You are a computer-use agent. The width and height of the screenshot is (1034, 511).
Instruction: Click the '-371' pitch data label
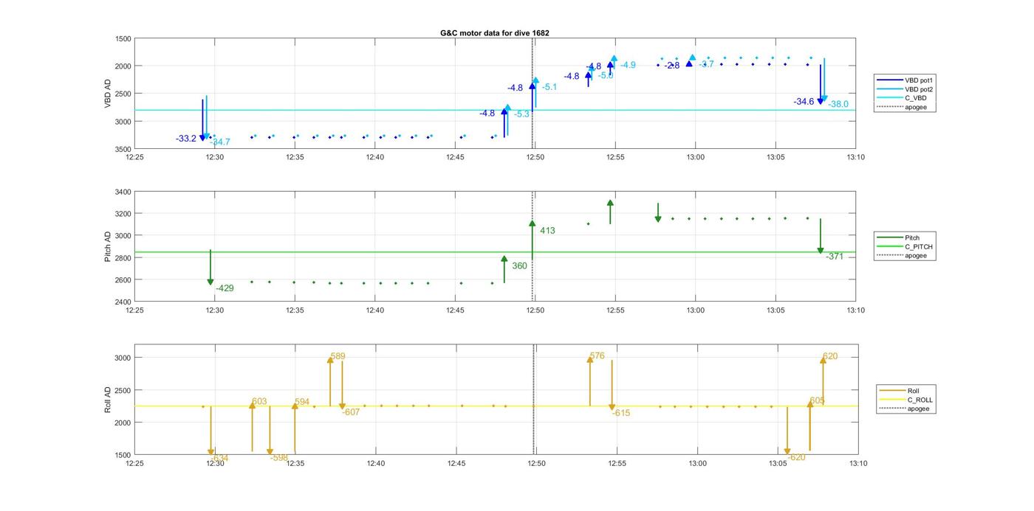pyautogui.click(x=835, y=257)
